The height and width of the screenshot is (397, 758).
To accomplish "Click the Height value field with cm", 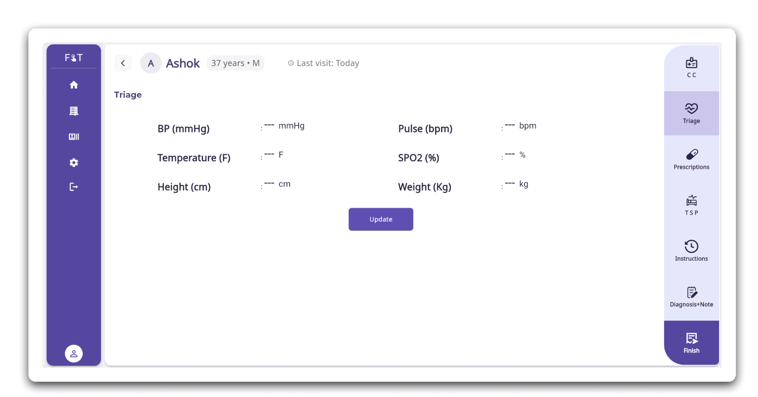I will (277, 184).
